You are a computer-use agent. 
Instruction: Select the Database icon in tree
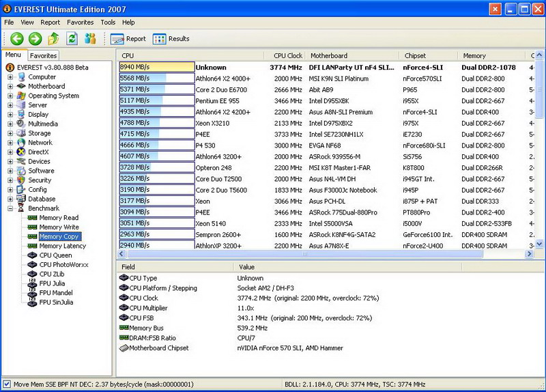point(22,199)
